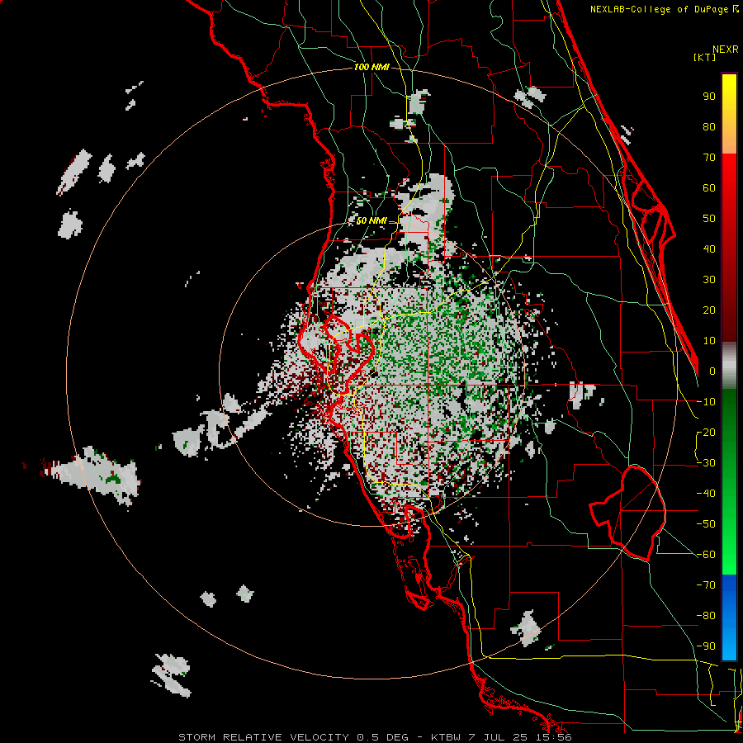Select the -10 kt scale label
This screenshot has width=743, height=743.
tap(706, 402)
